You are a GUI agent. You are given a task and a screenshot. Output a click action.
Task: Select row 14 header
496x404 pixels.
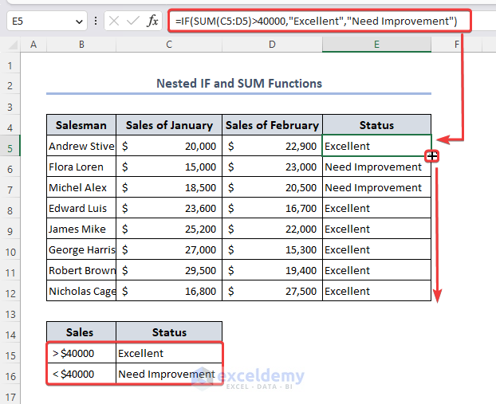10,312
